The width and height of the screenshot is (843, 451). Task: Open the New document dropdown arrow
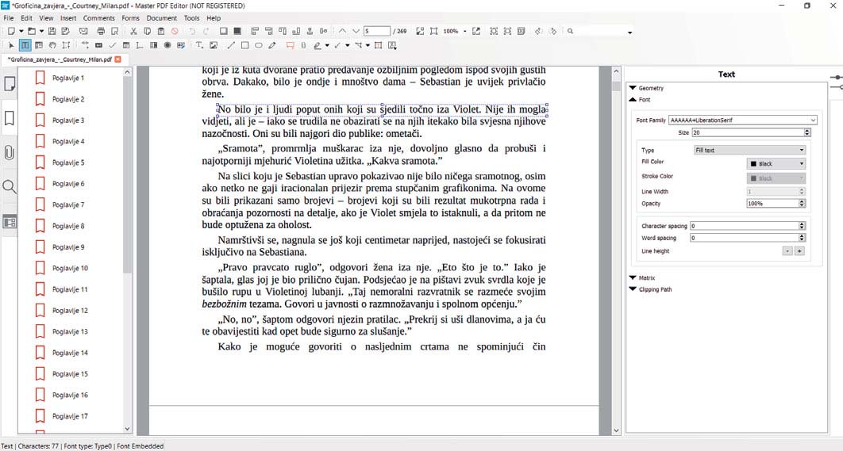click(x=21, y=31)
